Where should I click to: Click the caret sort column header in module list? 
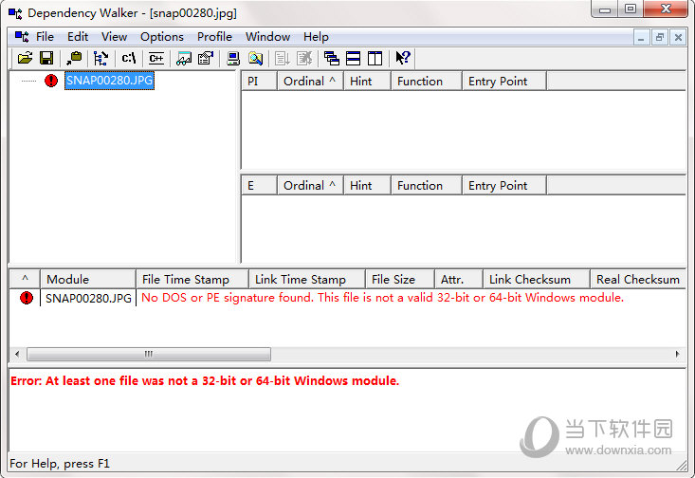(25, 279)
